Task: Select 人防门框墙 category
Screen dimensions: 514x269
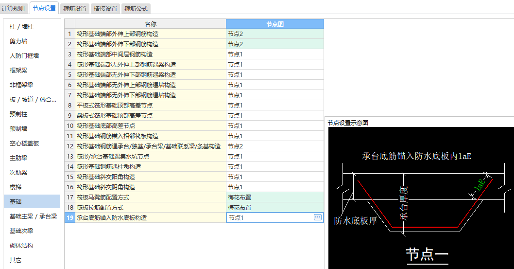Action: 32,56
